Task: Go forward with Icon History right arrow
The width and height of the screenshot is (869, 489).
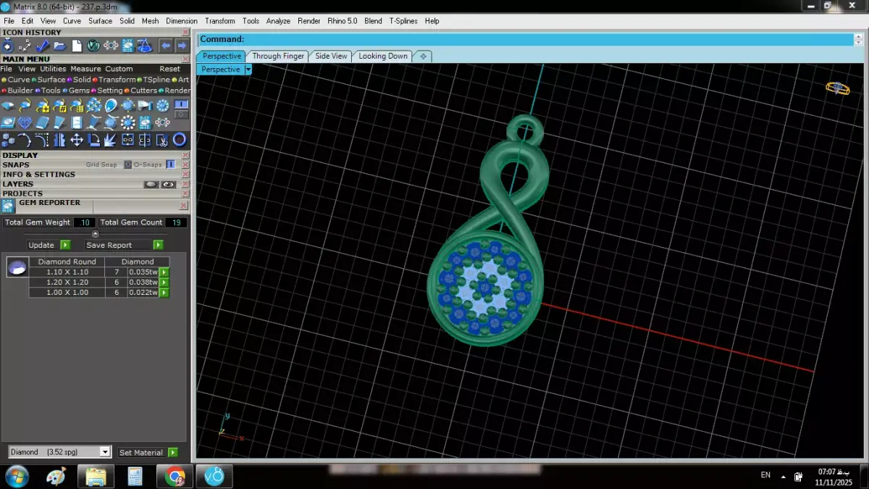Action: (x=182, y=46)
